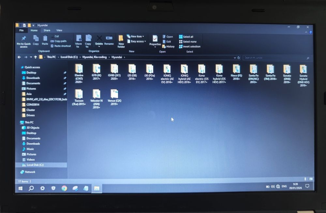Click Open in the ribbon Open group
The image size is (326, 213).
[x=168, y=36]
